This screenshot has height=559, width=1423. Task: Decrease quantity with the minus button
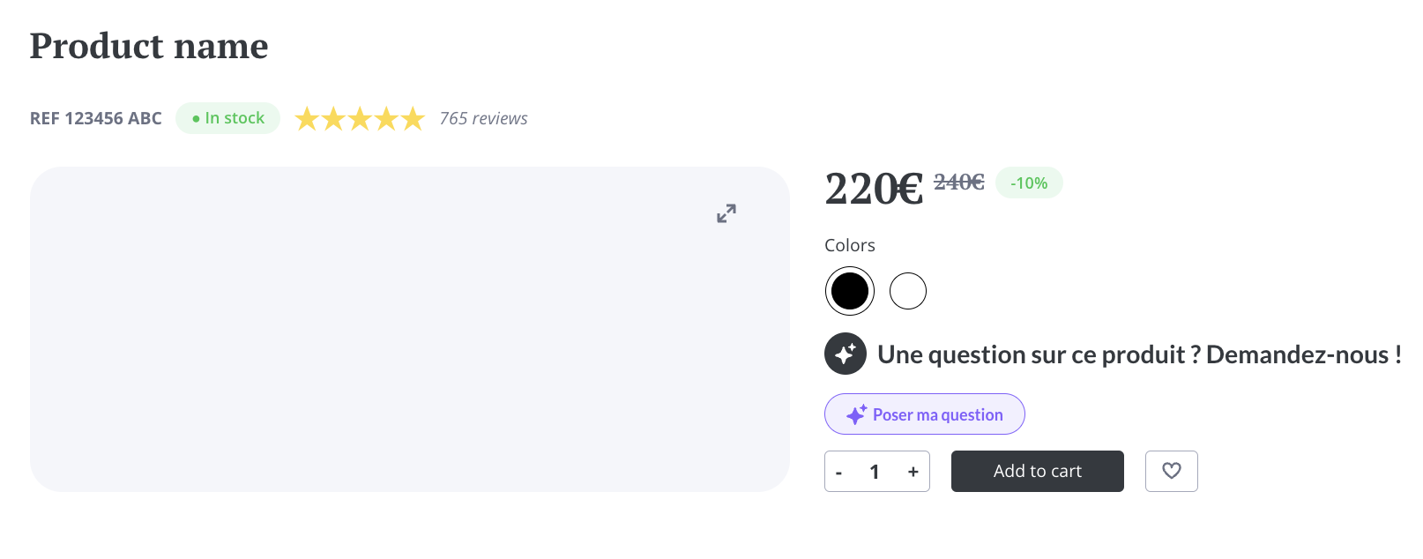pos(838,473)
